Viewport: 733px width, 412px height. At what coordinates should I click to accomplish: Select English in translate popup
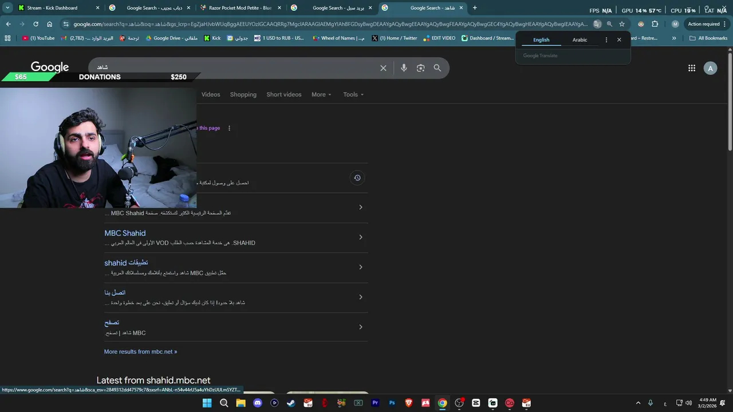(x=541, y=40)
